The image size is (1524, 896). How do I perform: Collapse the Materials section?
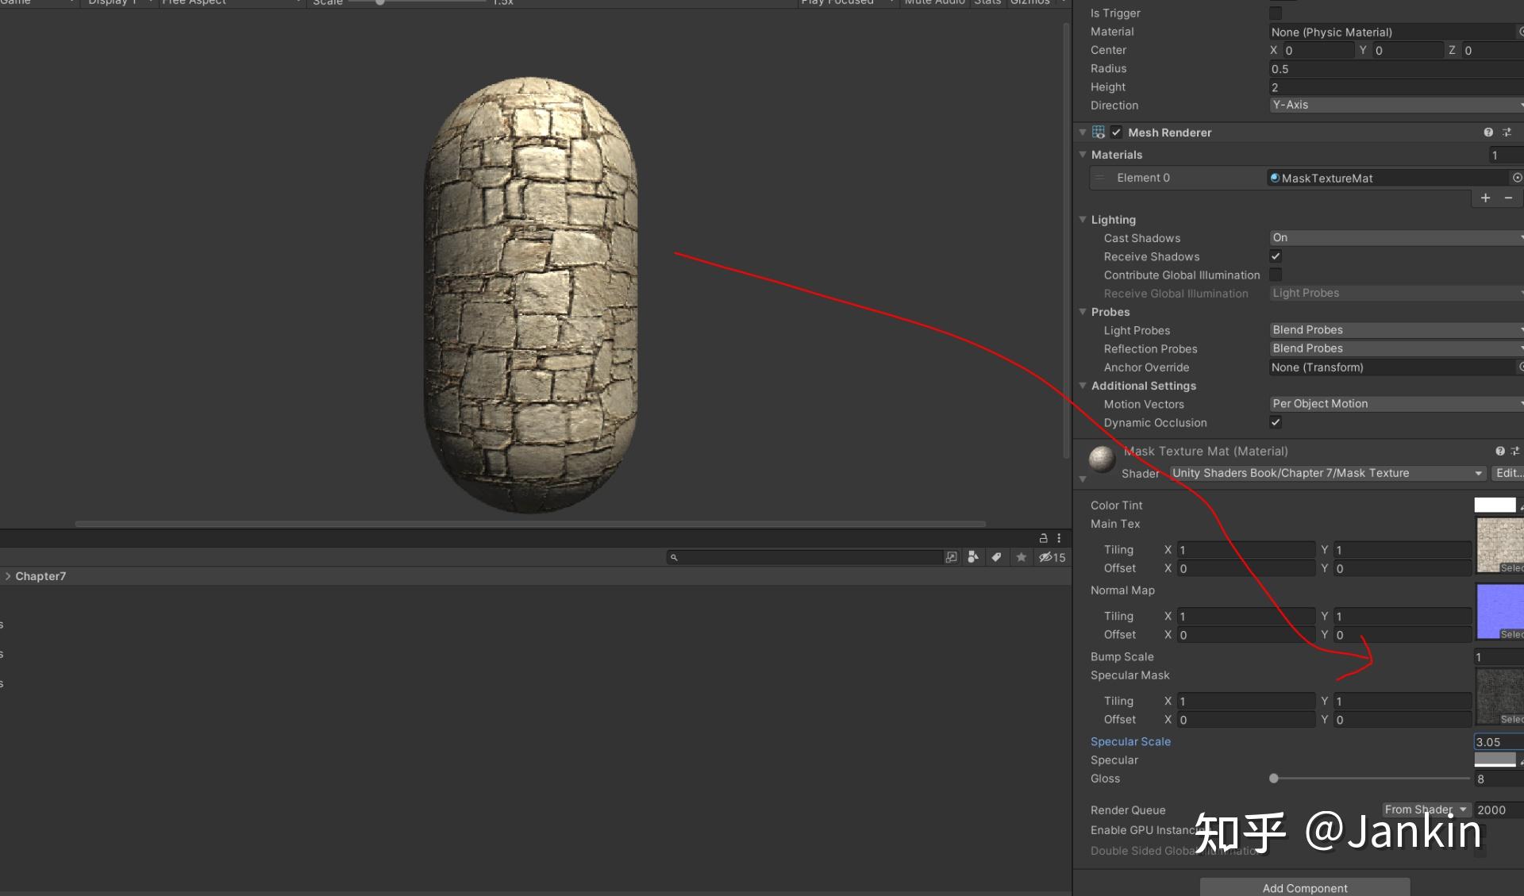[1083, 155]
